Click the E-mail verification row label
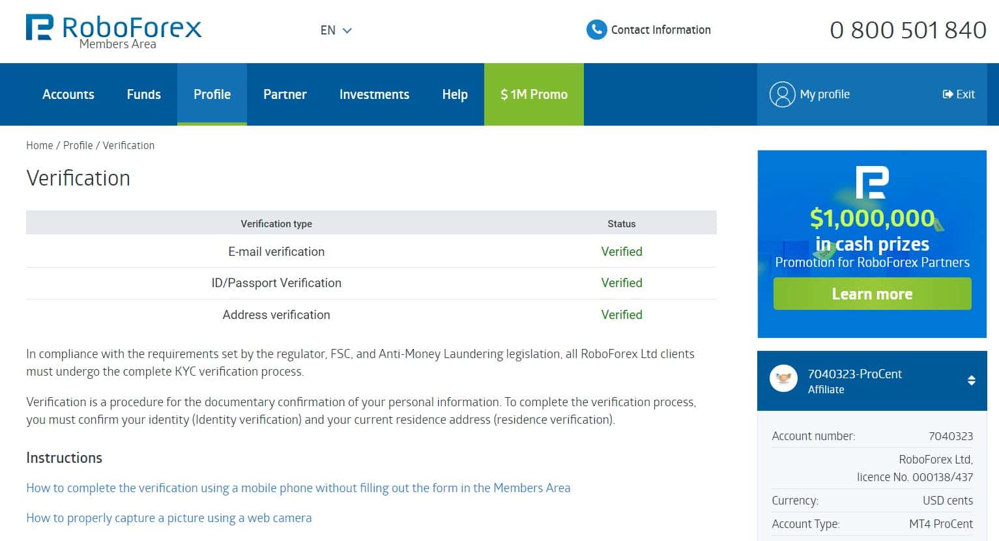 coord(276,251)
